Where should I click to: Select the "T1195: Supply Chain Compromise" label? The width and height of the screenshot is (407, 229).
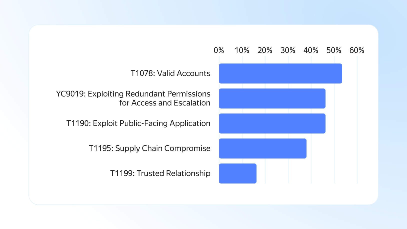click(x=149, y=148)
